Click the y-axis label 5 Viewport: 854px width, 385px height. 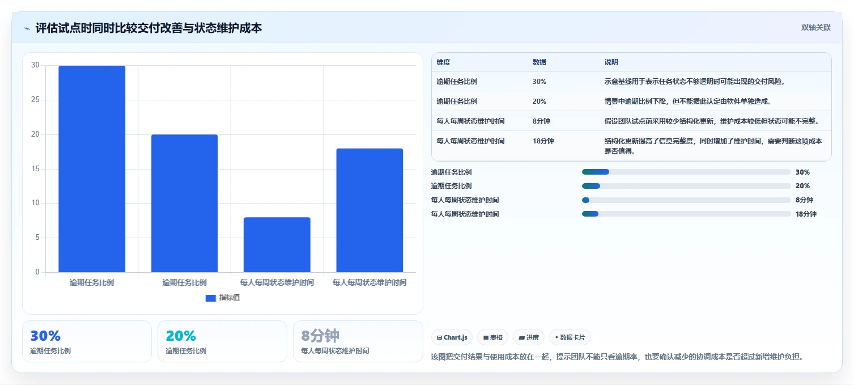pos(37,238)
